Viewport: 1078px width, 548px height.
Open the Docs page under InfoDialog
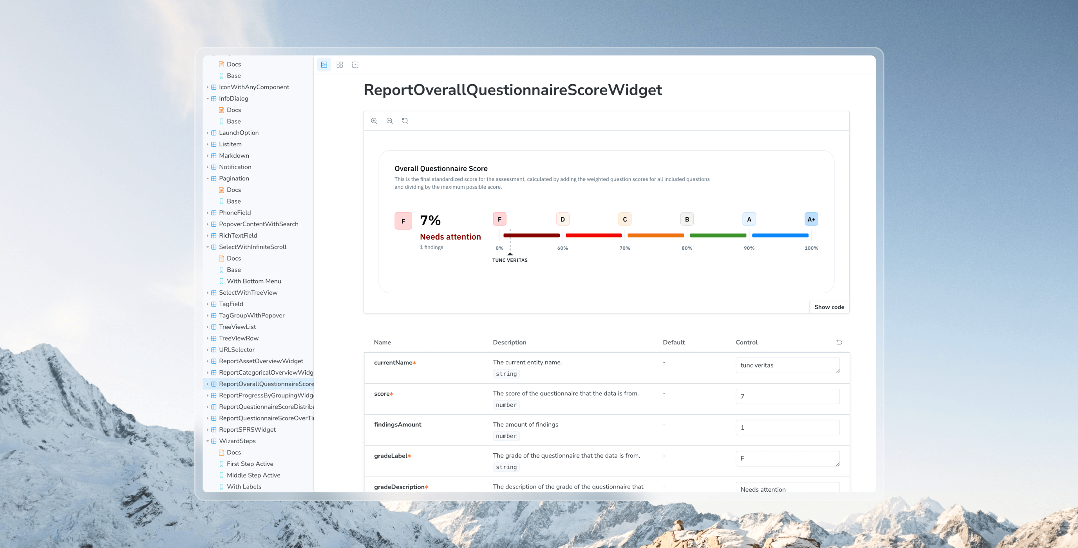[233, 110]
